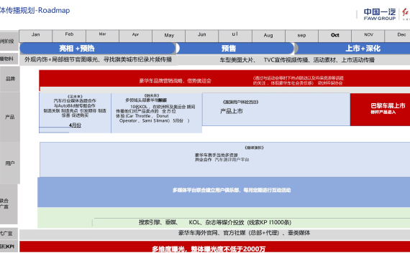Select the red 多维度曝光 KPI bar
Image resolution: width=410 pixels, height=258 pixels.
[x=214, y=247]
